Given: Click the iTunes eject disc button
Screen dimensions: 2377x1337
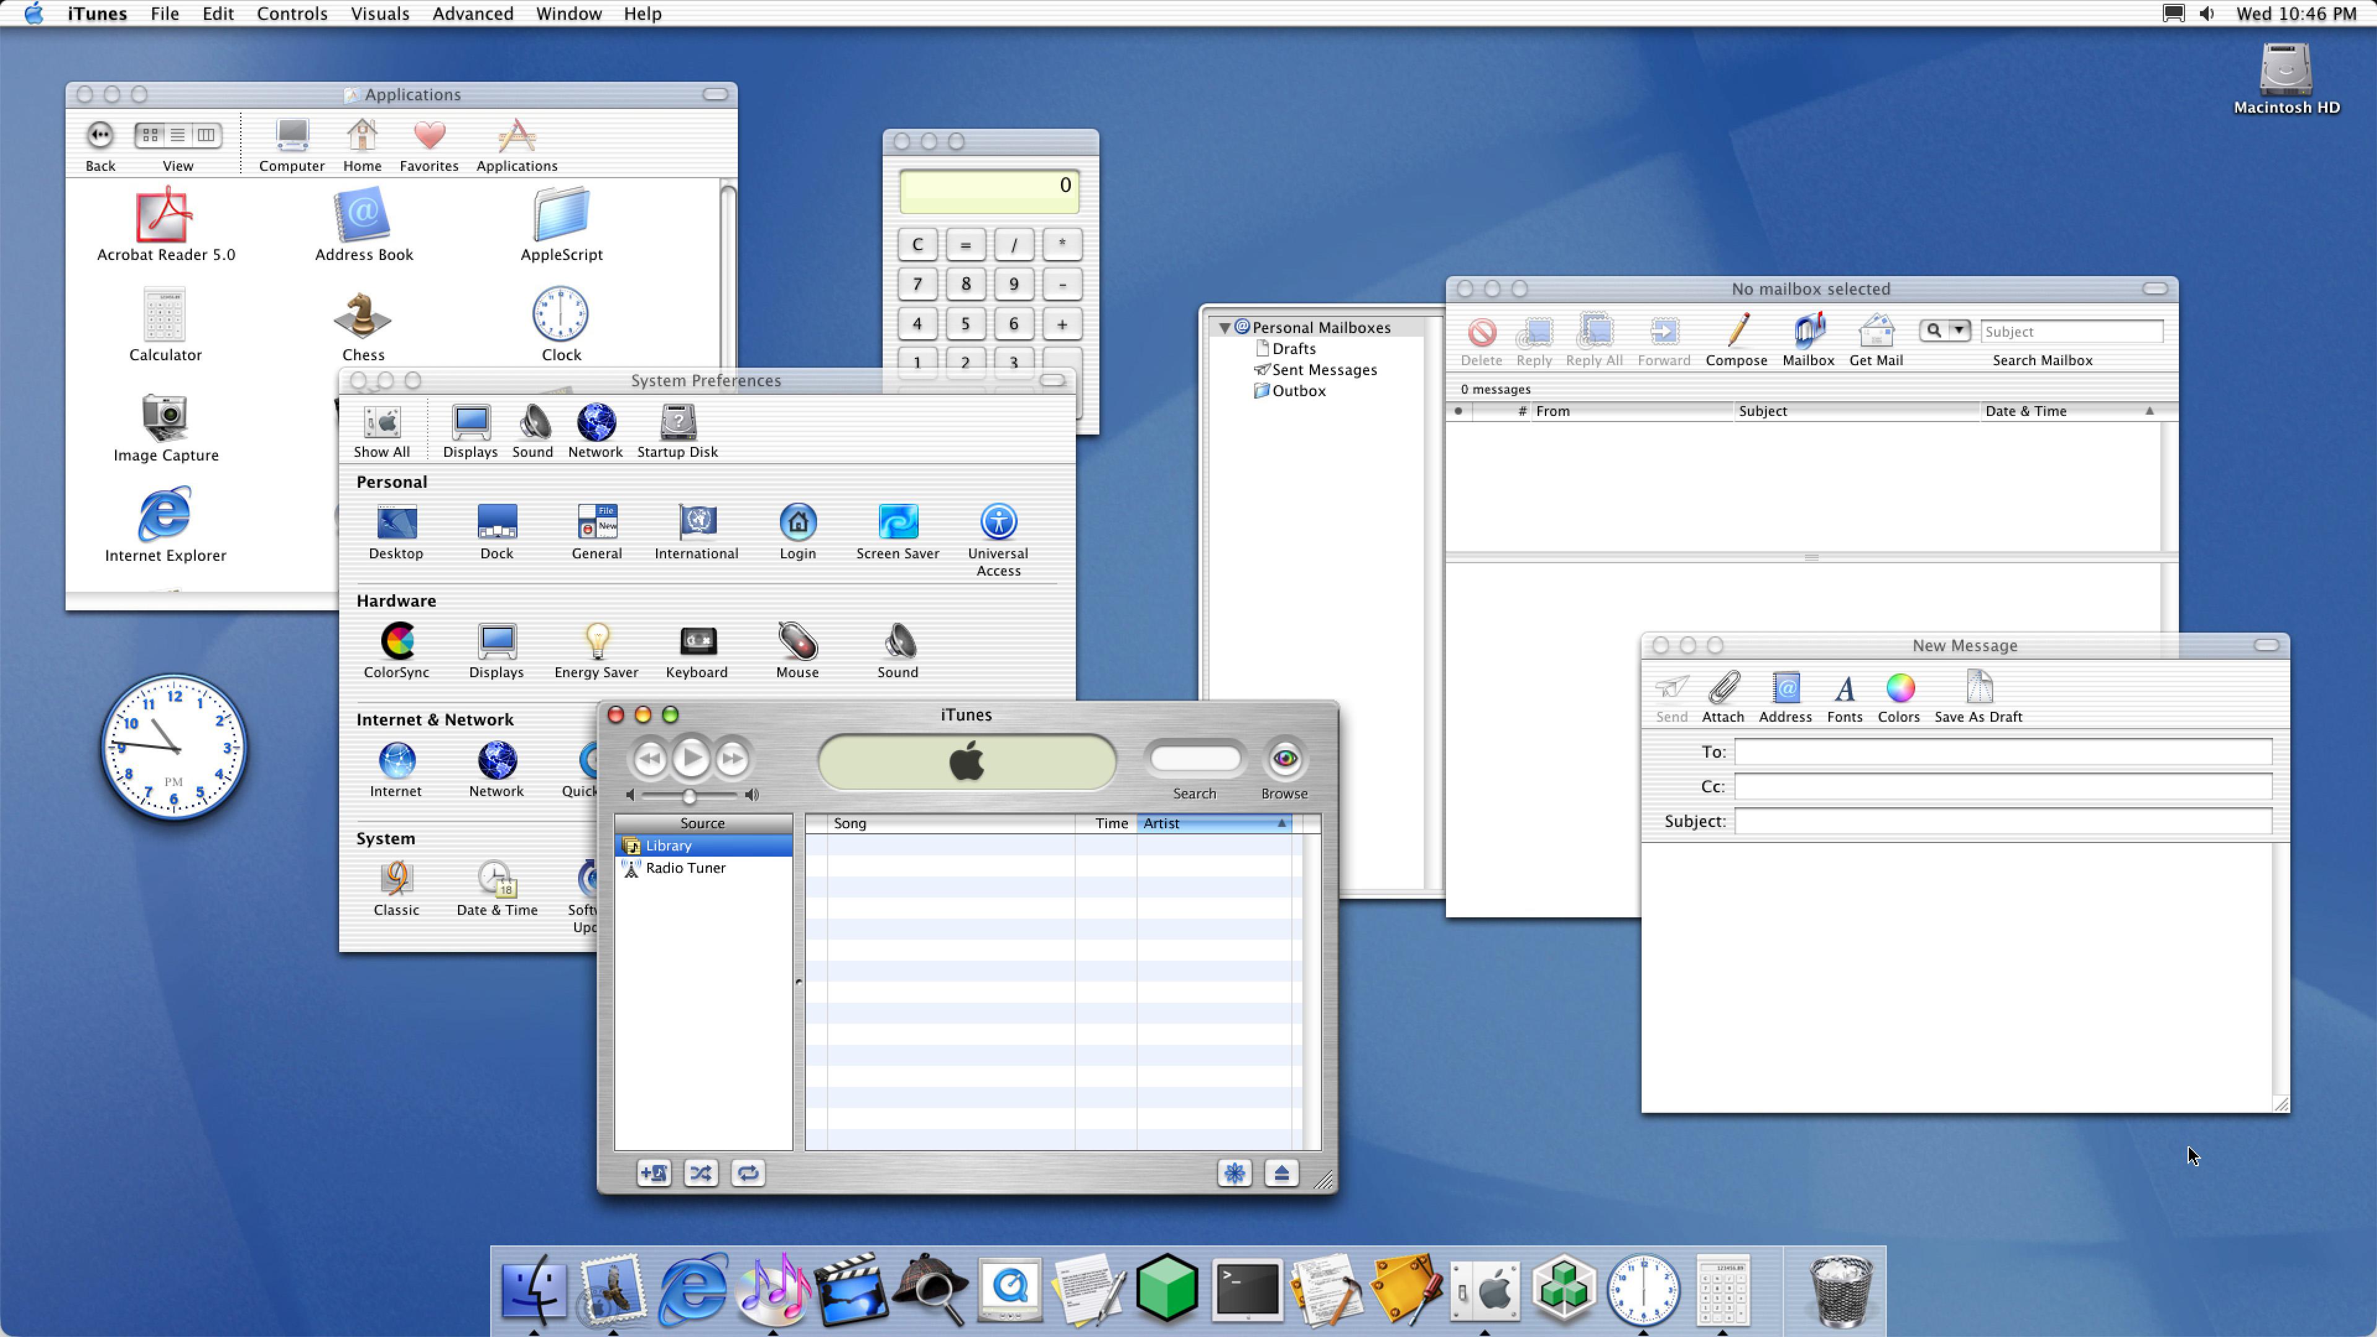Looking at the screenshot, I should coord(1281,1173).
